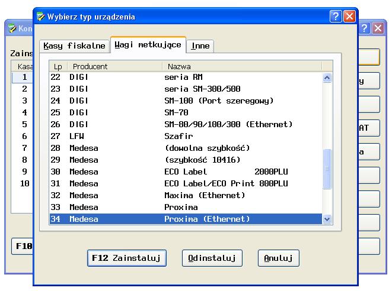The width and height of the screenshot is (389, 291).
Task: Click the background window's title bar icon
Action: click(12, 28)
